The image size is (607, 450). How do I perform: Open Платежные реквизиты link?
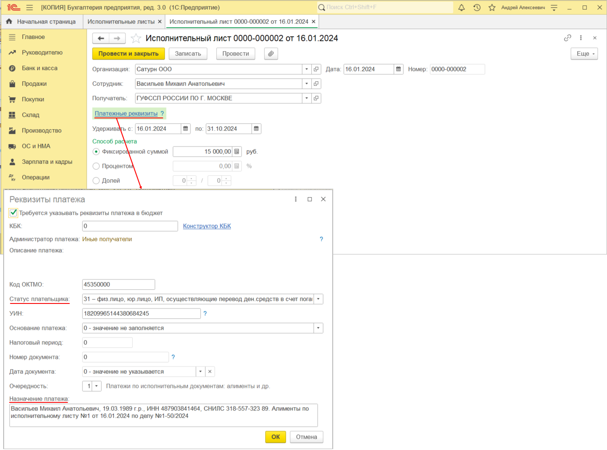[x=126, y=113]
